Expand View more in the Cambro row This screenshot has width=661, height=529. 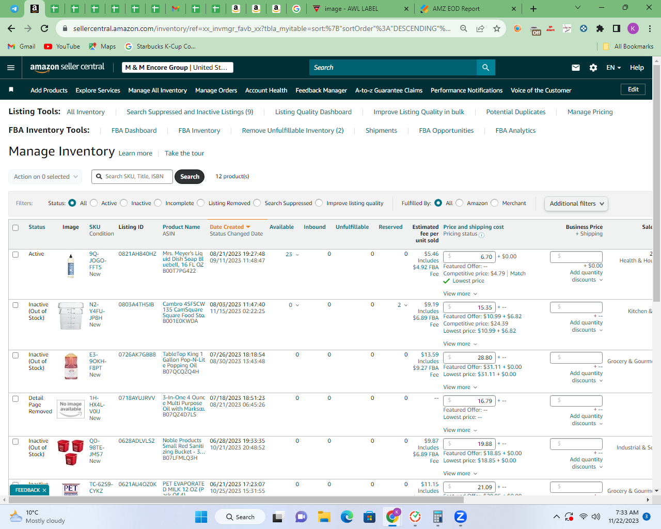pos(460,344)
